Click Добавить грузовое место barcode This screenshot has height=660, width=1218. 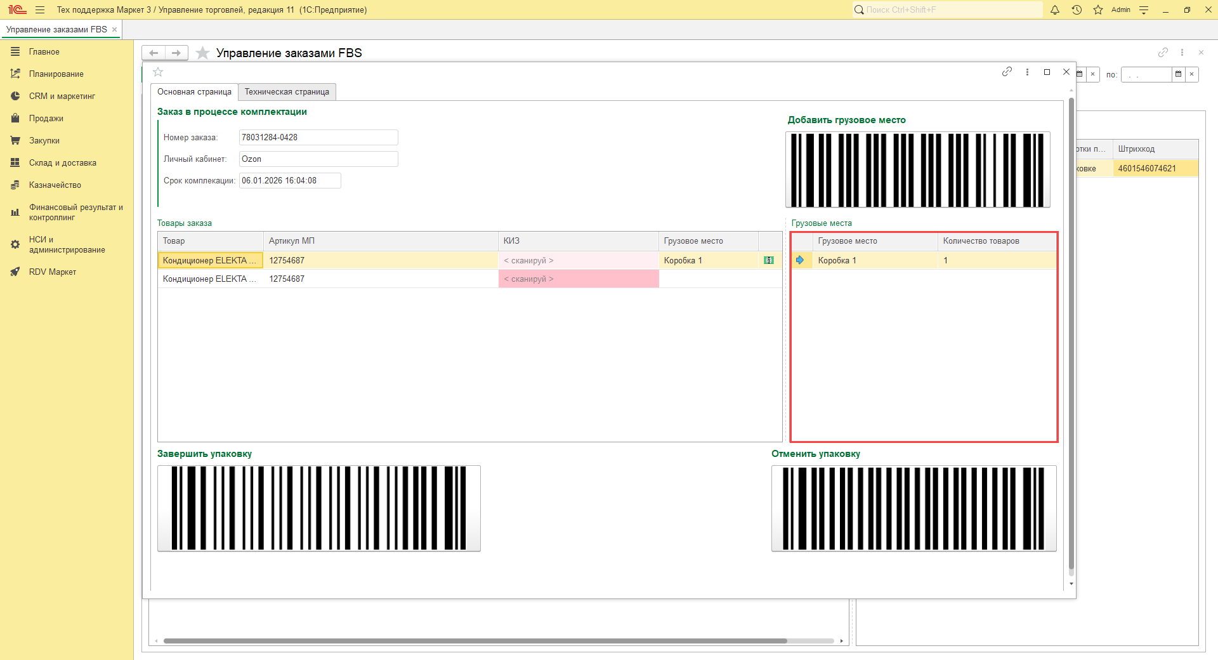click(917, 169)
